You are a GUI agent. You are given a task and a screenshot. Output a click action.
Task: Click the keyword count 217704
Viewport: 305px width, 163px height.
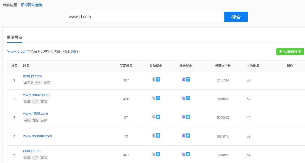(223, 80)
